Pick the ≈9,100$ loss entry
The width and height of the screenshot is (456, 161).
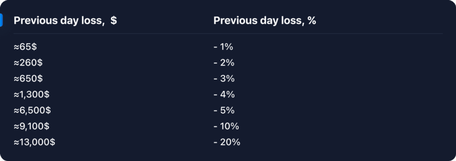(x=32, y=126)
